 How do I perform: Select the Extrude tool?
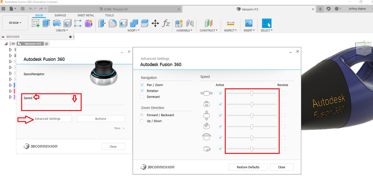46,23
